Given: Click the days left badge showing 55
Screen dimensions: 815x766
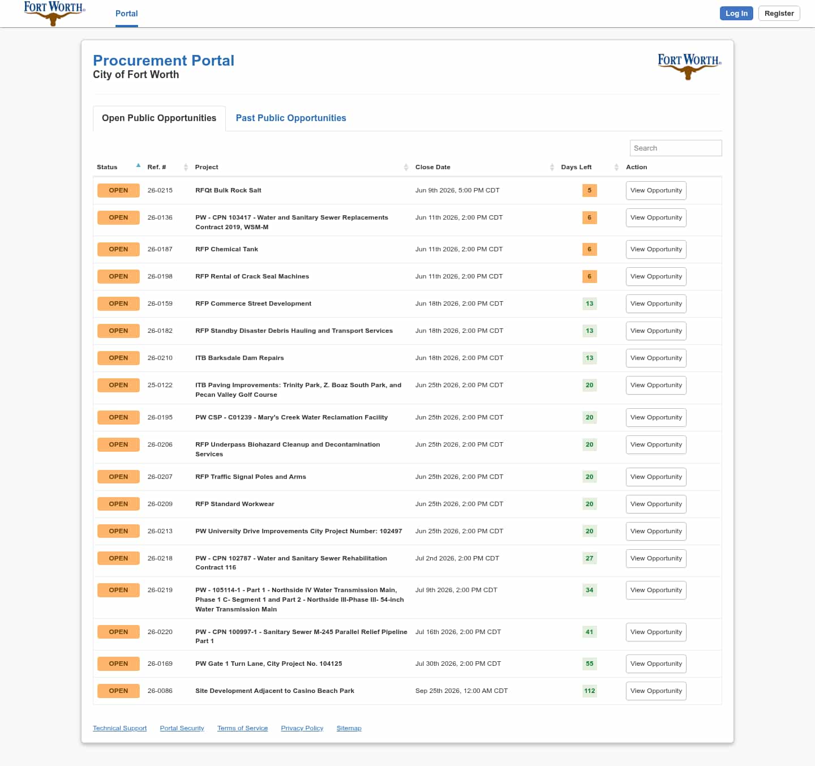Looking at the screenshot, I should pyautogui.click(x=589, y=664).
